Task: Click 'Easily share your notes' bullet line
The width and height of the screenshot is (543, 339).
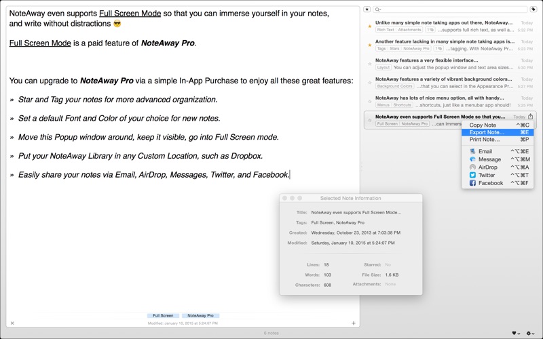Action: 153,175
